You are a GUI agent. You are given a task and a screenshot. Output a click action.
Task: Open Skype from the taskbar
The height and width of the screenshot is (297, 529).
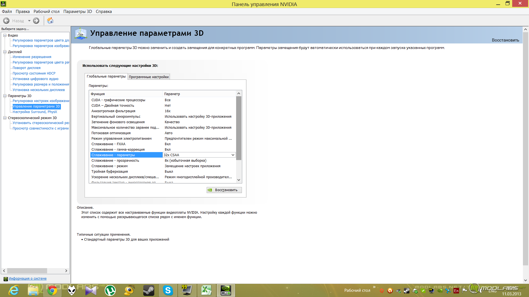[168, 290]
